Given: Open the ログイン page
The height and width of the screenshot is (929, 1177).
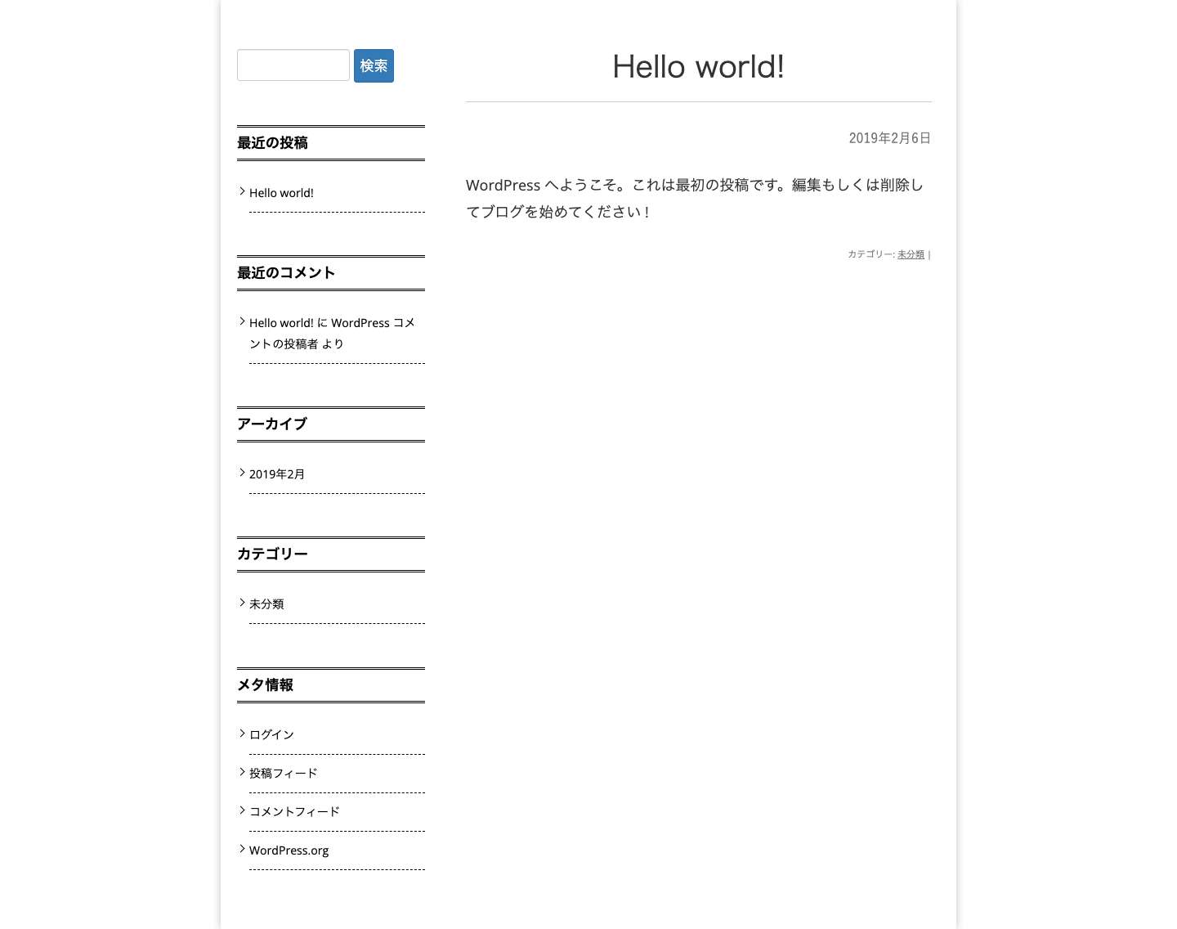Looking at the screenshot, I should click(271, 734).
